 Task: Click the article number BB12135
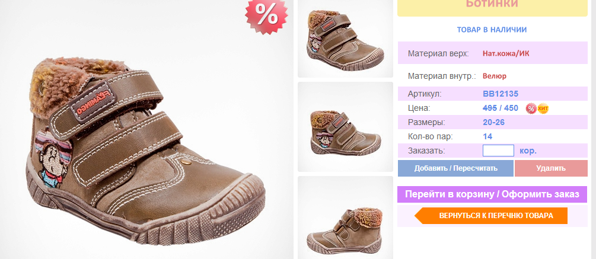[x=501, y=94]
